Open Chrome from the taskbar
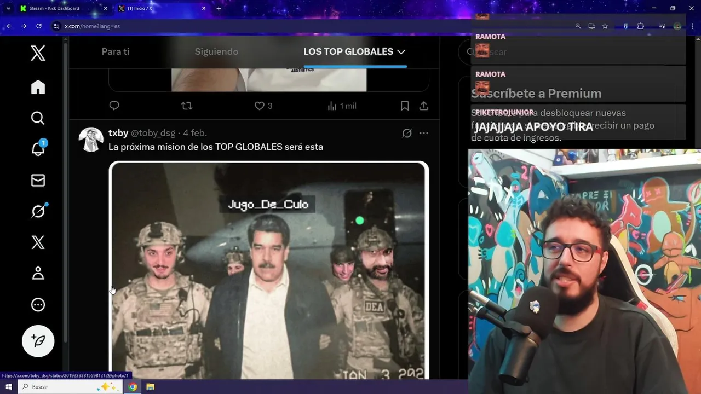701x394 pixels. [x=133, y=387]
